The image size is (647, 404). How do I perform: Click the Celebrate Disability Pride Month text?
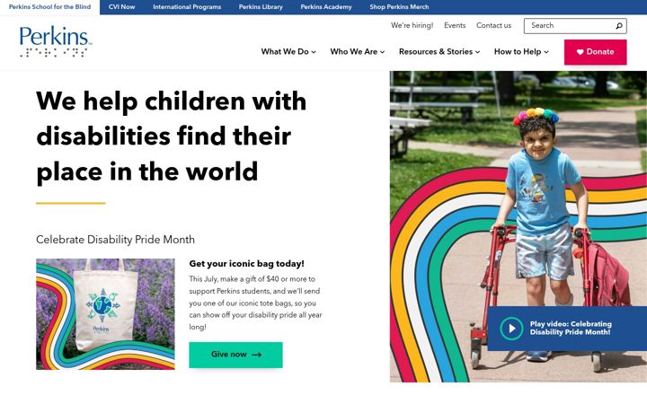(115, 240)
